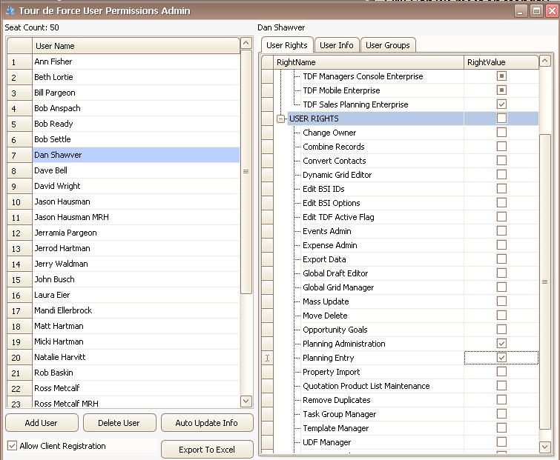Check the Convert Contacts right

[x=501, y=161]
